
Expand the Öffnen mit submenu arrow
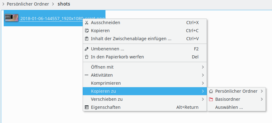pyautogui.click(x=203, y=67)
